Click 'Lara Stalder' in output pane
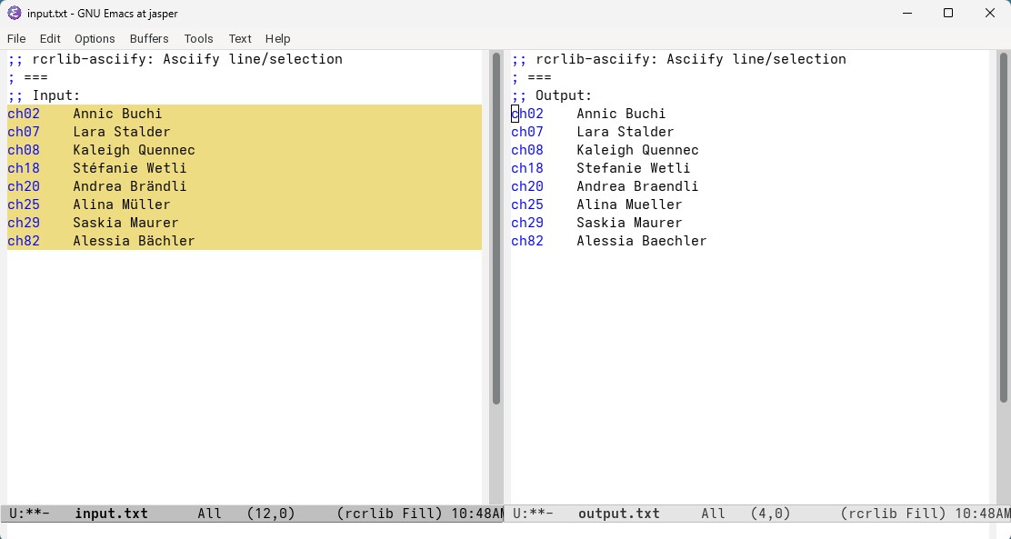Viewport: 1011px width, 539px height. point(626,132)
